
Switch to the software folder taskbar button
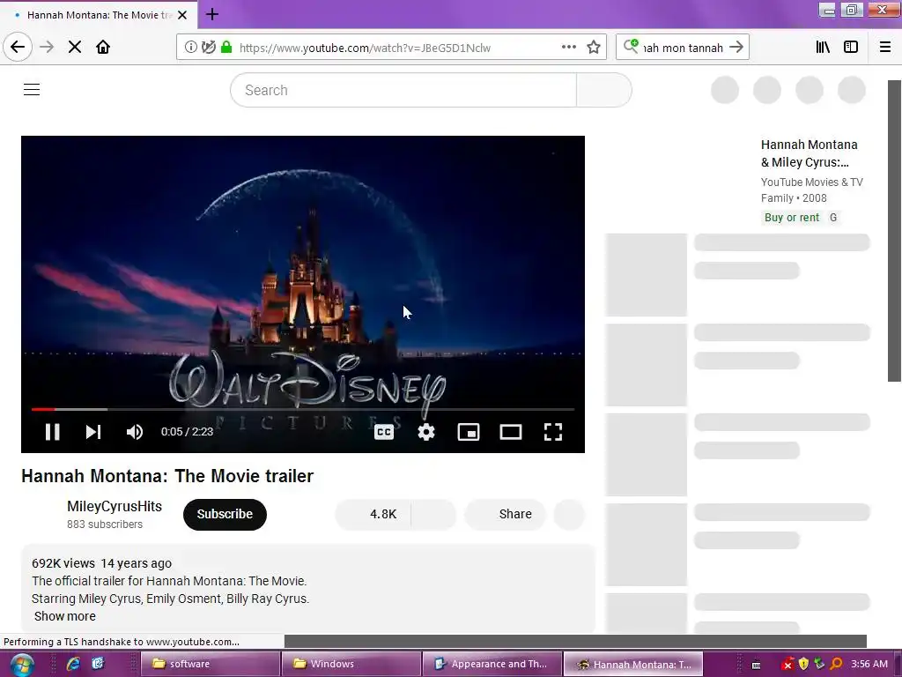coord(210,664)
